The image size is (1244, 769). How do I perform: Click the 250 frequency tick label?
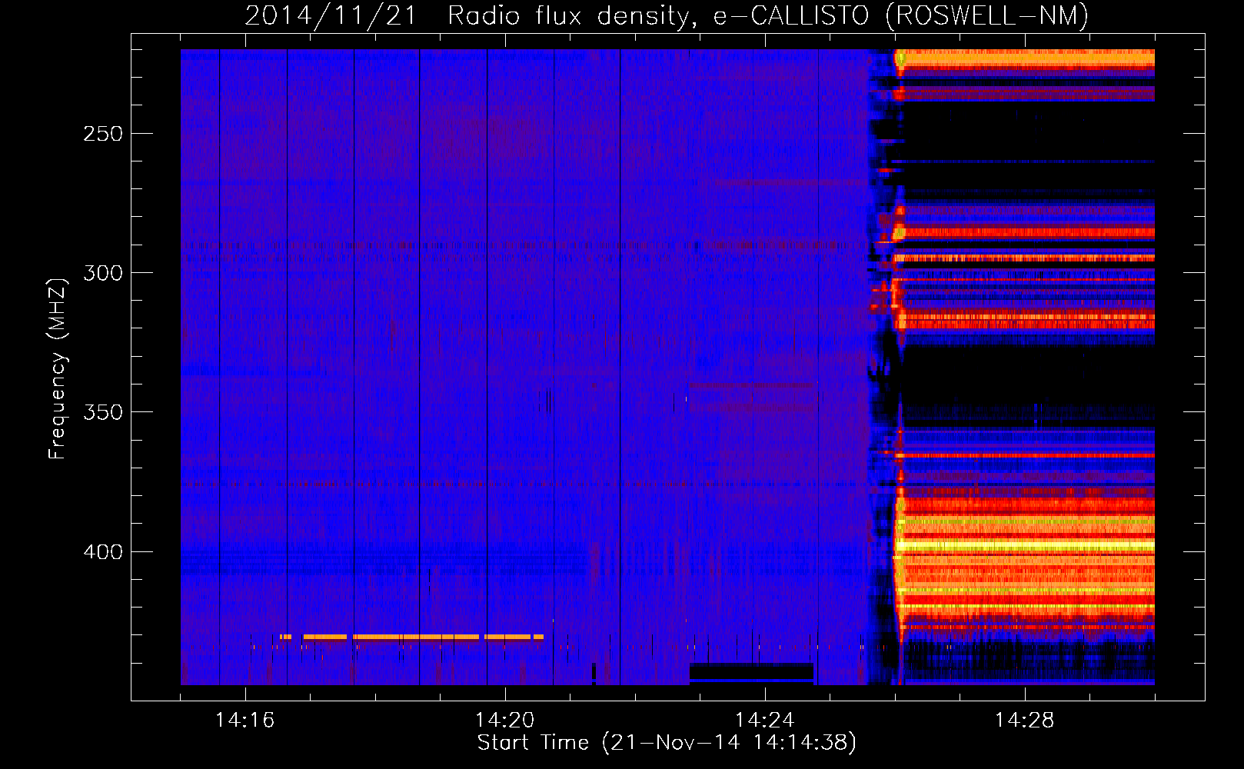tap(103, 134)
